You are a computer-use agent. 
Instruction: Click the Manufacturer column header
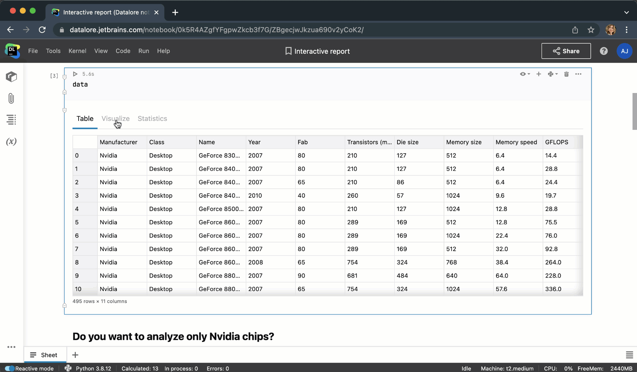[122, 142]
